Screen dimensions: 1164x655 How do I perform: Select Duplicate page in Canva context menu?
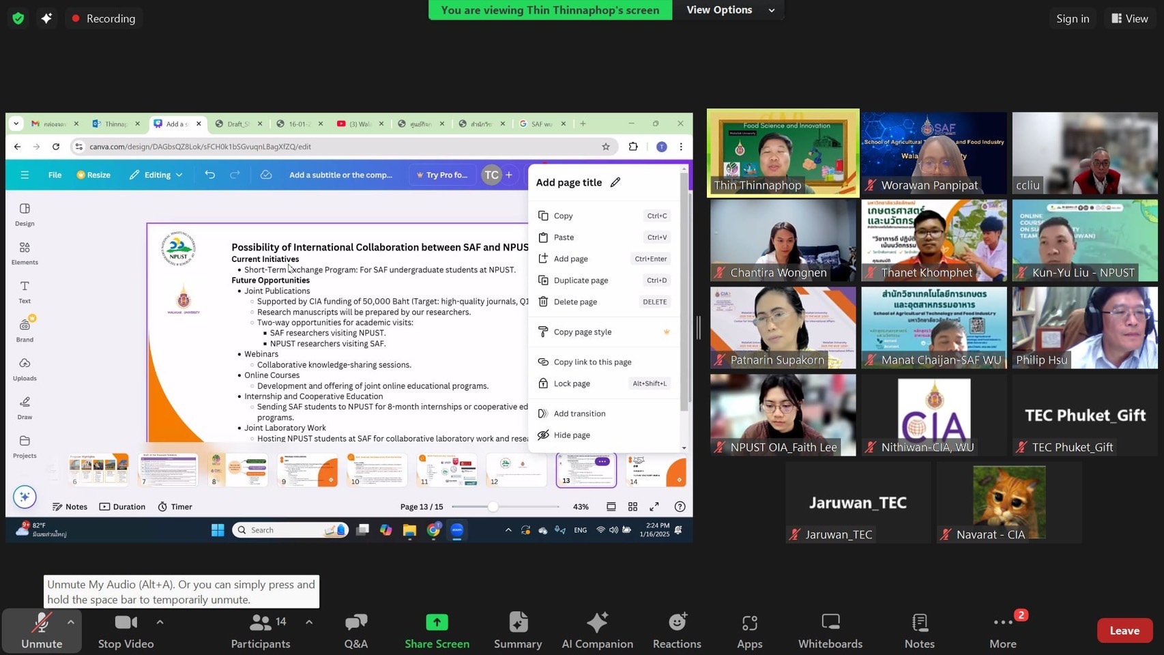point(581,280)
